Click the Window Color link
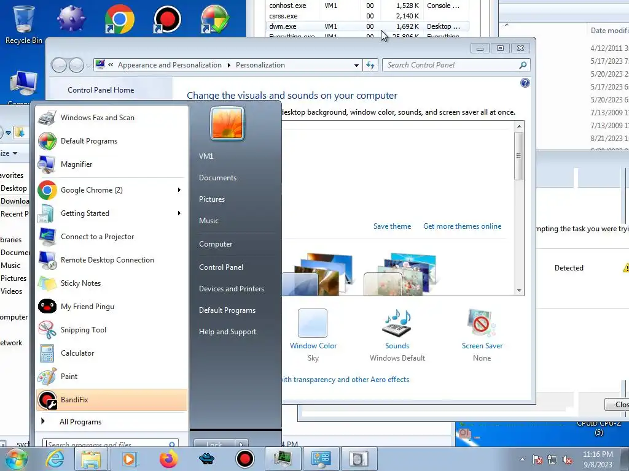 [313, 346]
